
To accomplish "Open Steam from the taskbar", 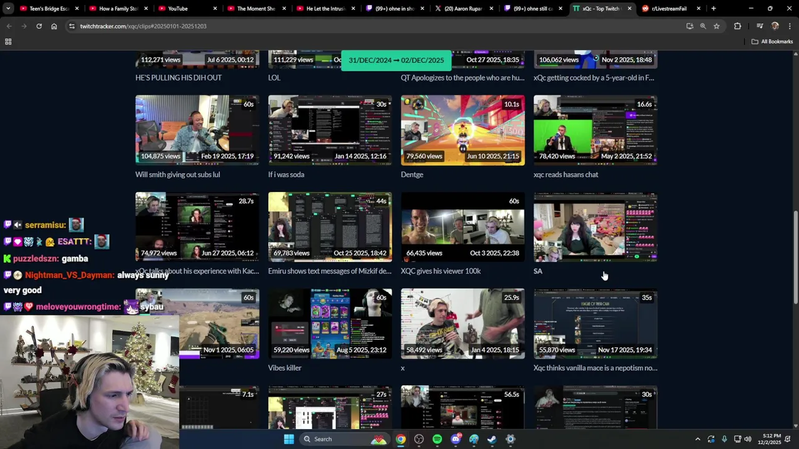I will 492,439.
